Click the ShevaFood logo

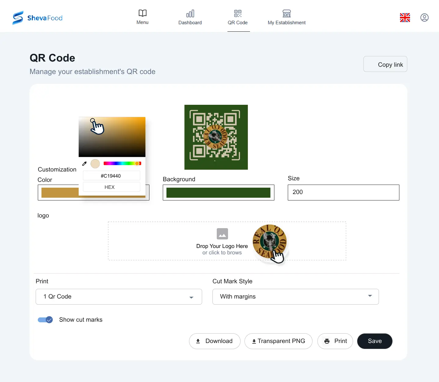click(37, 18)
